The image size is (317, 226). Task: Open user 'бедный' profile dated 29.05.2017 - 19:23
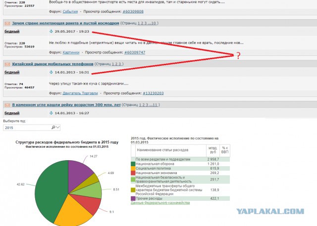12,31
